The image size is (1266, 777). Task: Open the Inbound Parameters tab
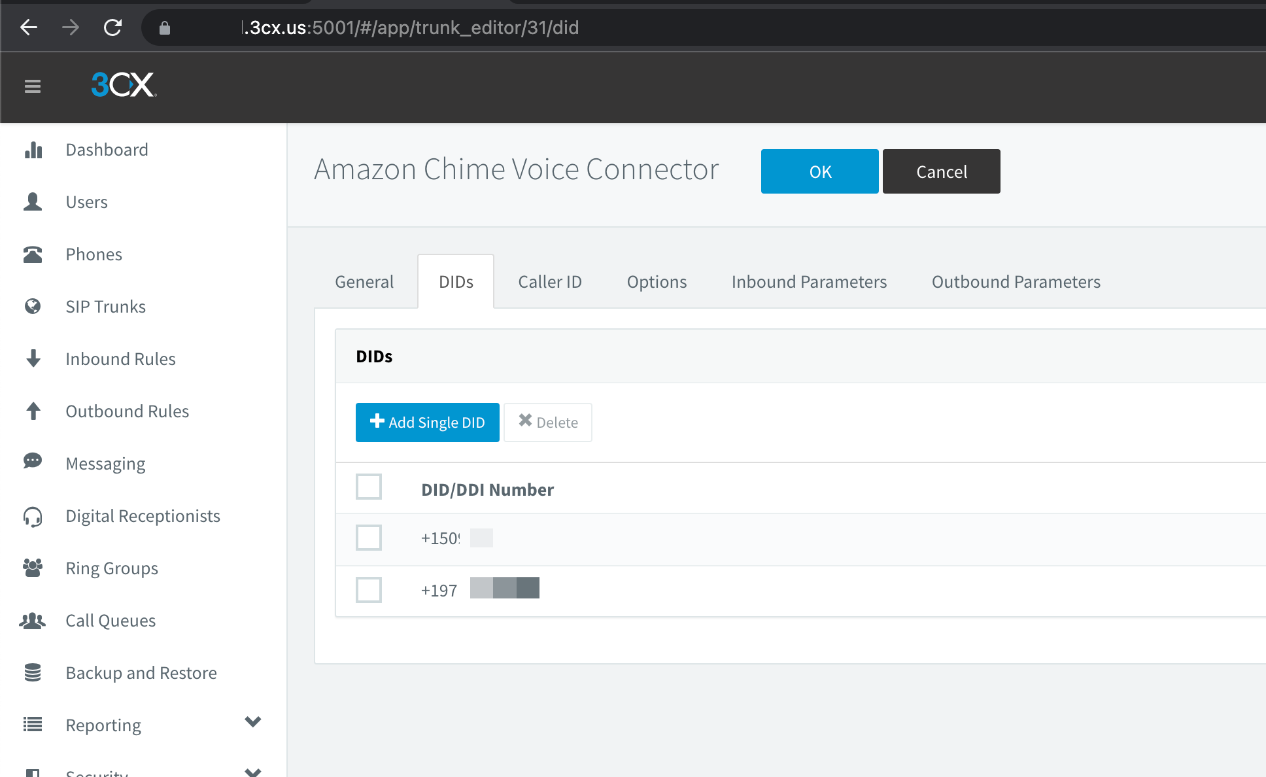pyautogui.click(x=809, y=282)
